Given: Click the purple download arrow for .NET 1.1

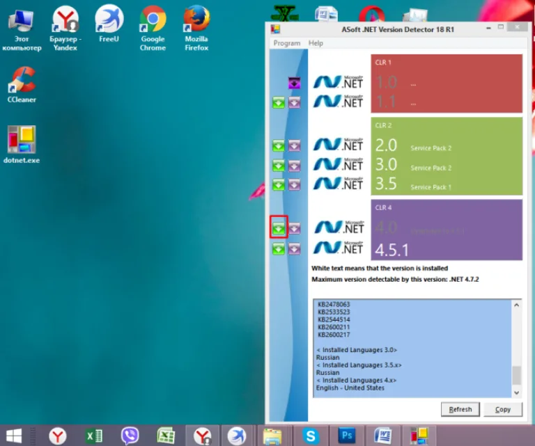Looking at the screenshot, I should click(x=294, y=102).
